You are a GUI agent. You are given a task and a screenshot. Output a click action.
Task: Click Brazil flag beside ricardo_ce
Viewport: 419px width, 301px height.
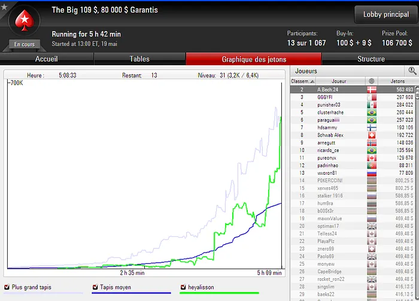pyautogui.click(x=372, y=150)
